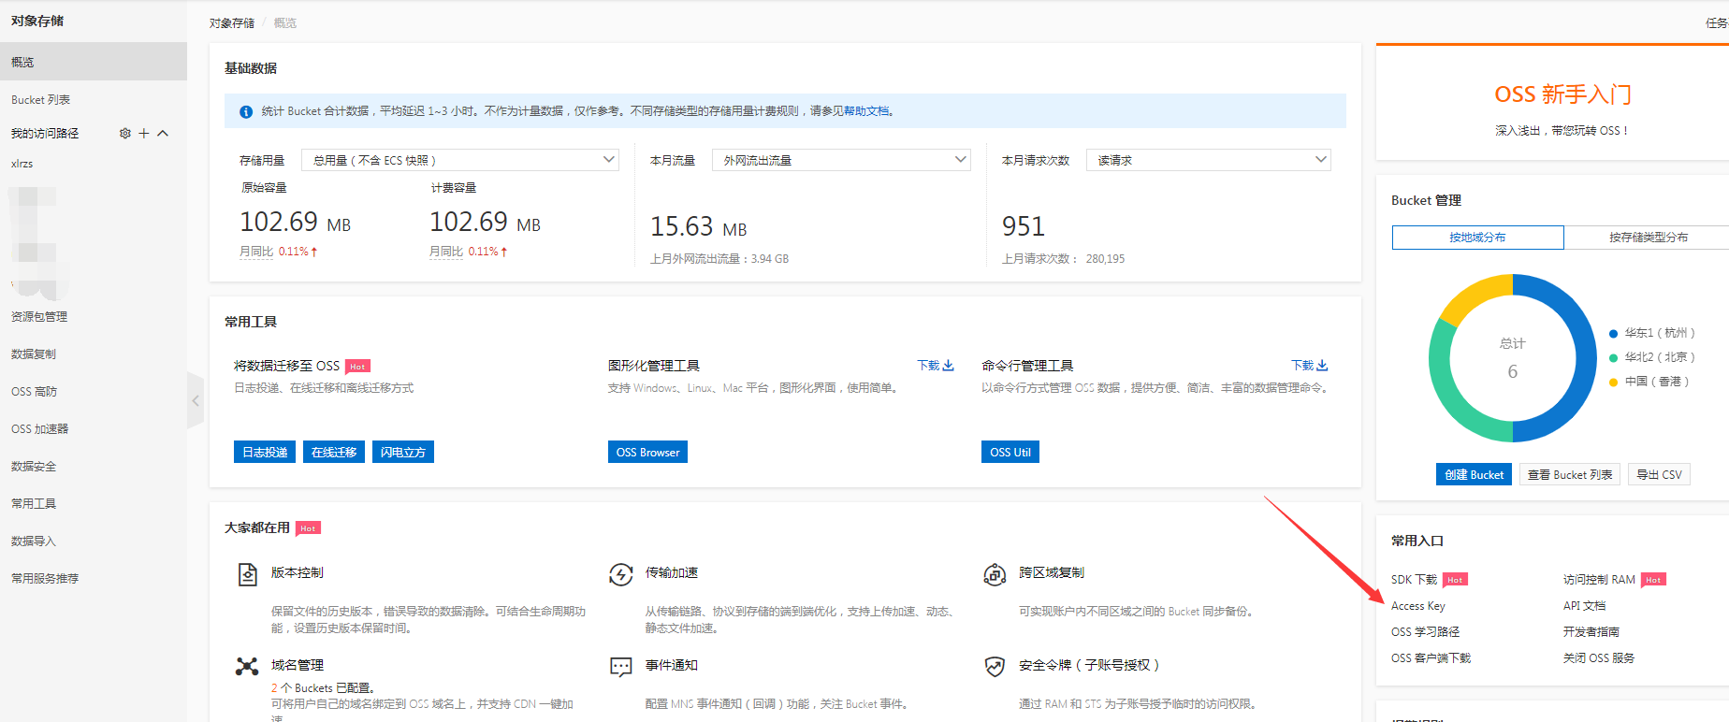The image size is (1729, 722).
Task: Click the 跨区域复制 icon
Action: pos(995,574)
